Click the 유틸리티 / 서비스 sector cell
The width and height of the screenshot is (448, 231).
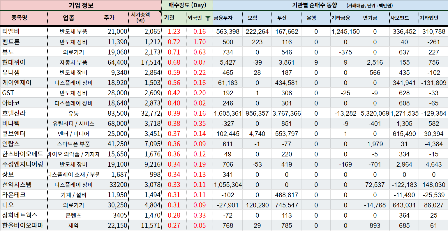[73, 124]
